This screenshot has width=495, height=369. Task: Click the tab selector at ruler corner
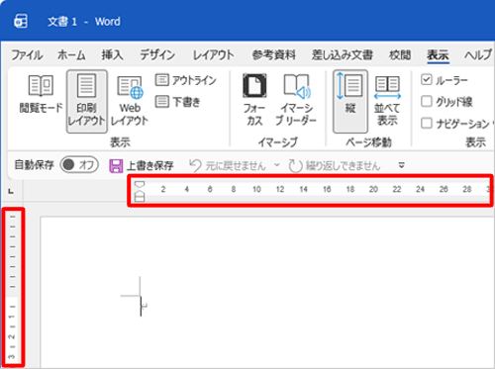[x=11, y=191]
